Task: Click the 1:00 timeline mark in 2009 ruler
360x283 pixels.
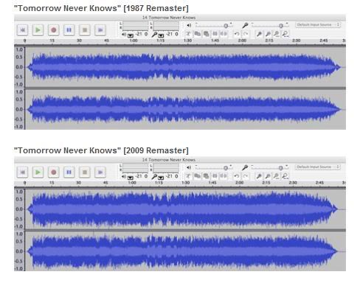Action: pos(132,183)
